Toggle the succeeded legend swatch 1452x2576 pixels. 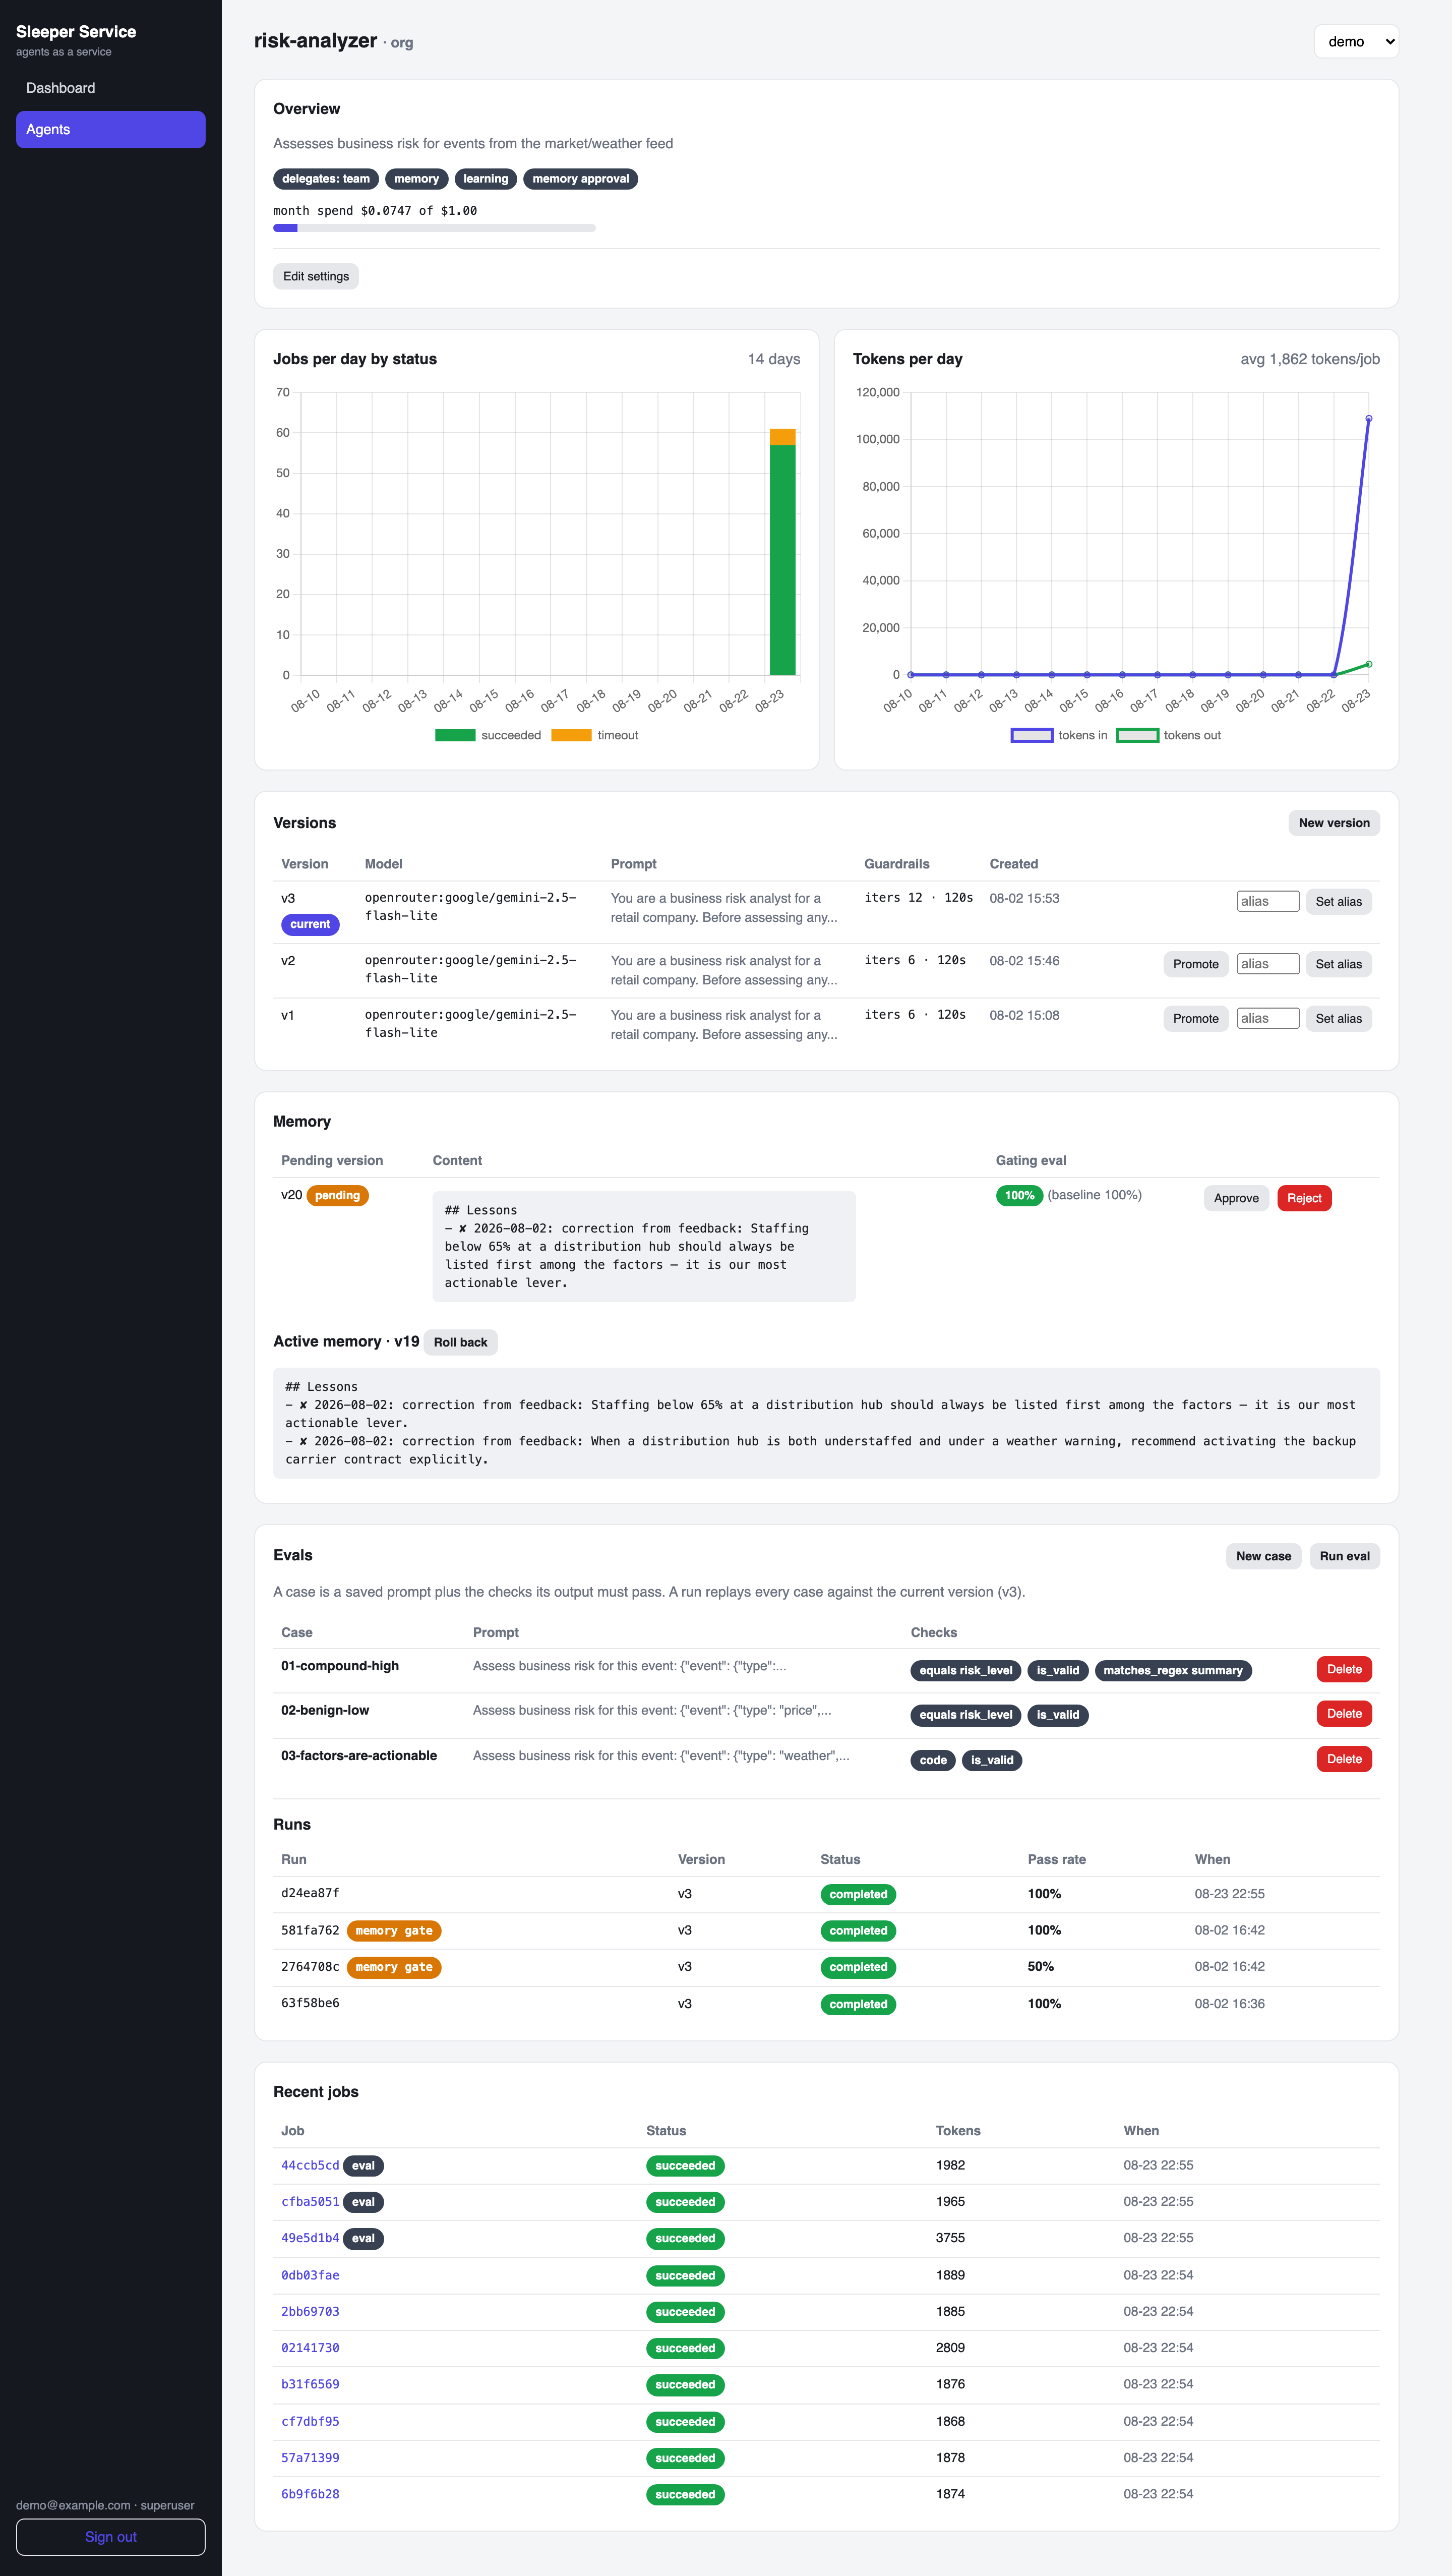(x=455, y=736)
